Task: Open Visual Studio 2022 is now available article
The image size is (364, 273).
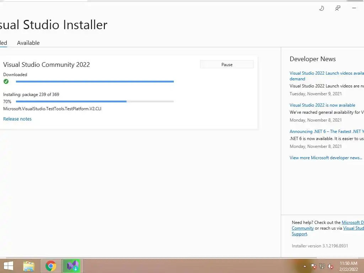Action: click(322, 105)
